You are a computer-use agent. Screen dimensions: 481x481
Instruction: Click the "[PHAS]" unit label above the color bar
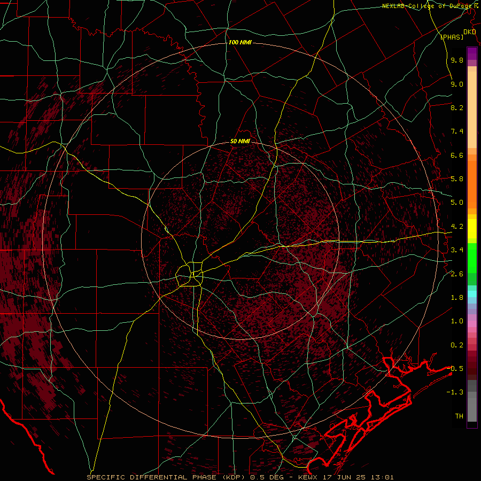pos(452,37)
